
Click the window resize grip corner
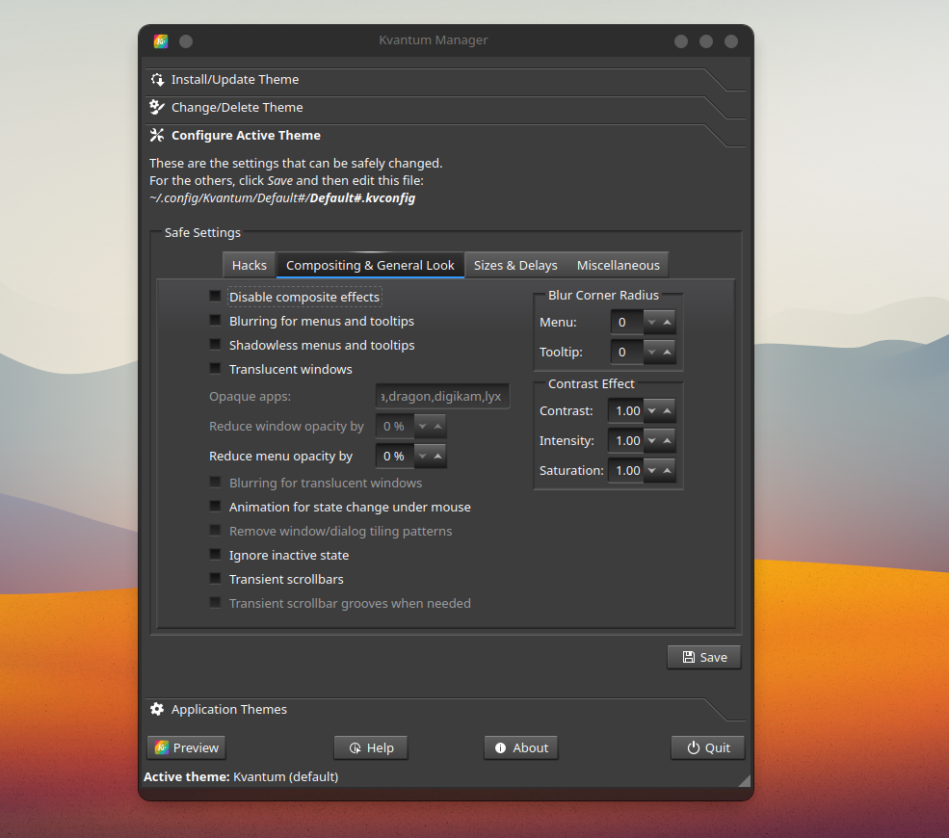pyautogui.click(x=745, y=780)
